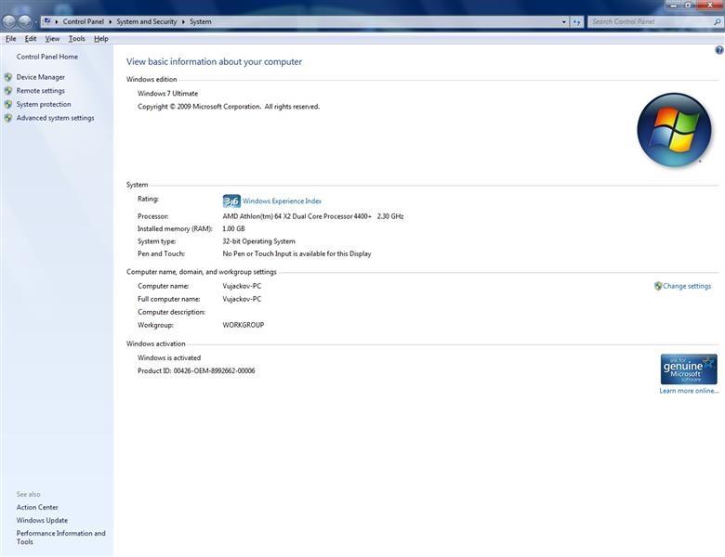Click the System protection shield icon
The image size is (725, 557).
(x=8, y=104)
